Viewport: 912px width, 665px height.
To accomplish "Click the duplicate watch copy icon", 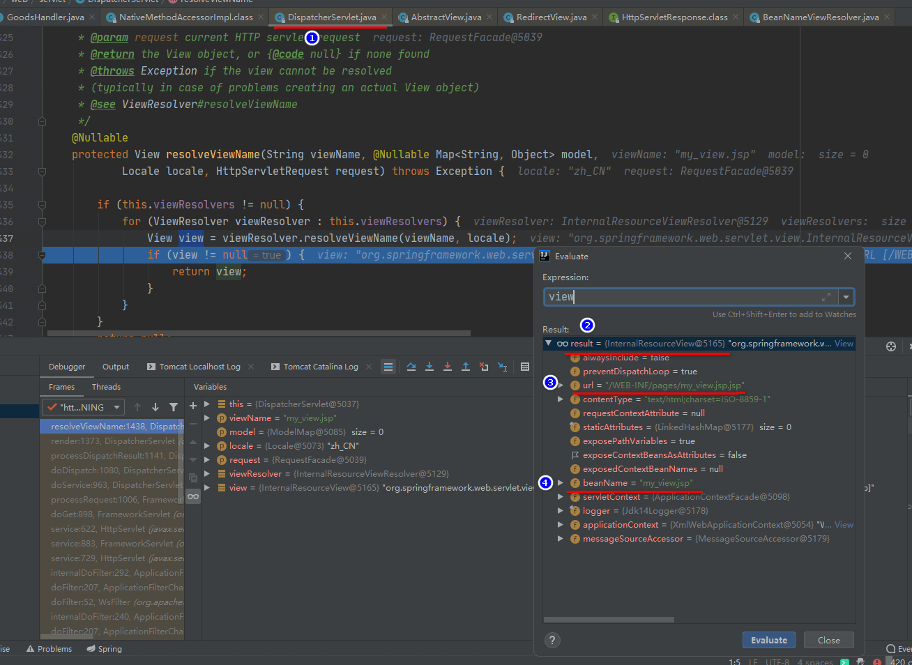I will tap(193, 477).
